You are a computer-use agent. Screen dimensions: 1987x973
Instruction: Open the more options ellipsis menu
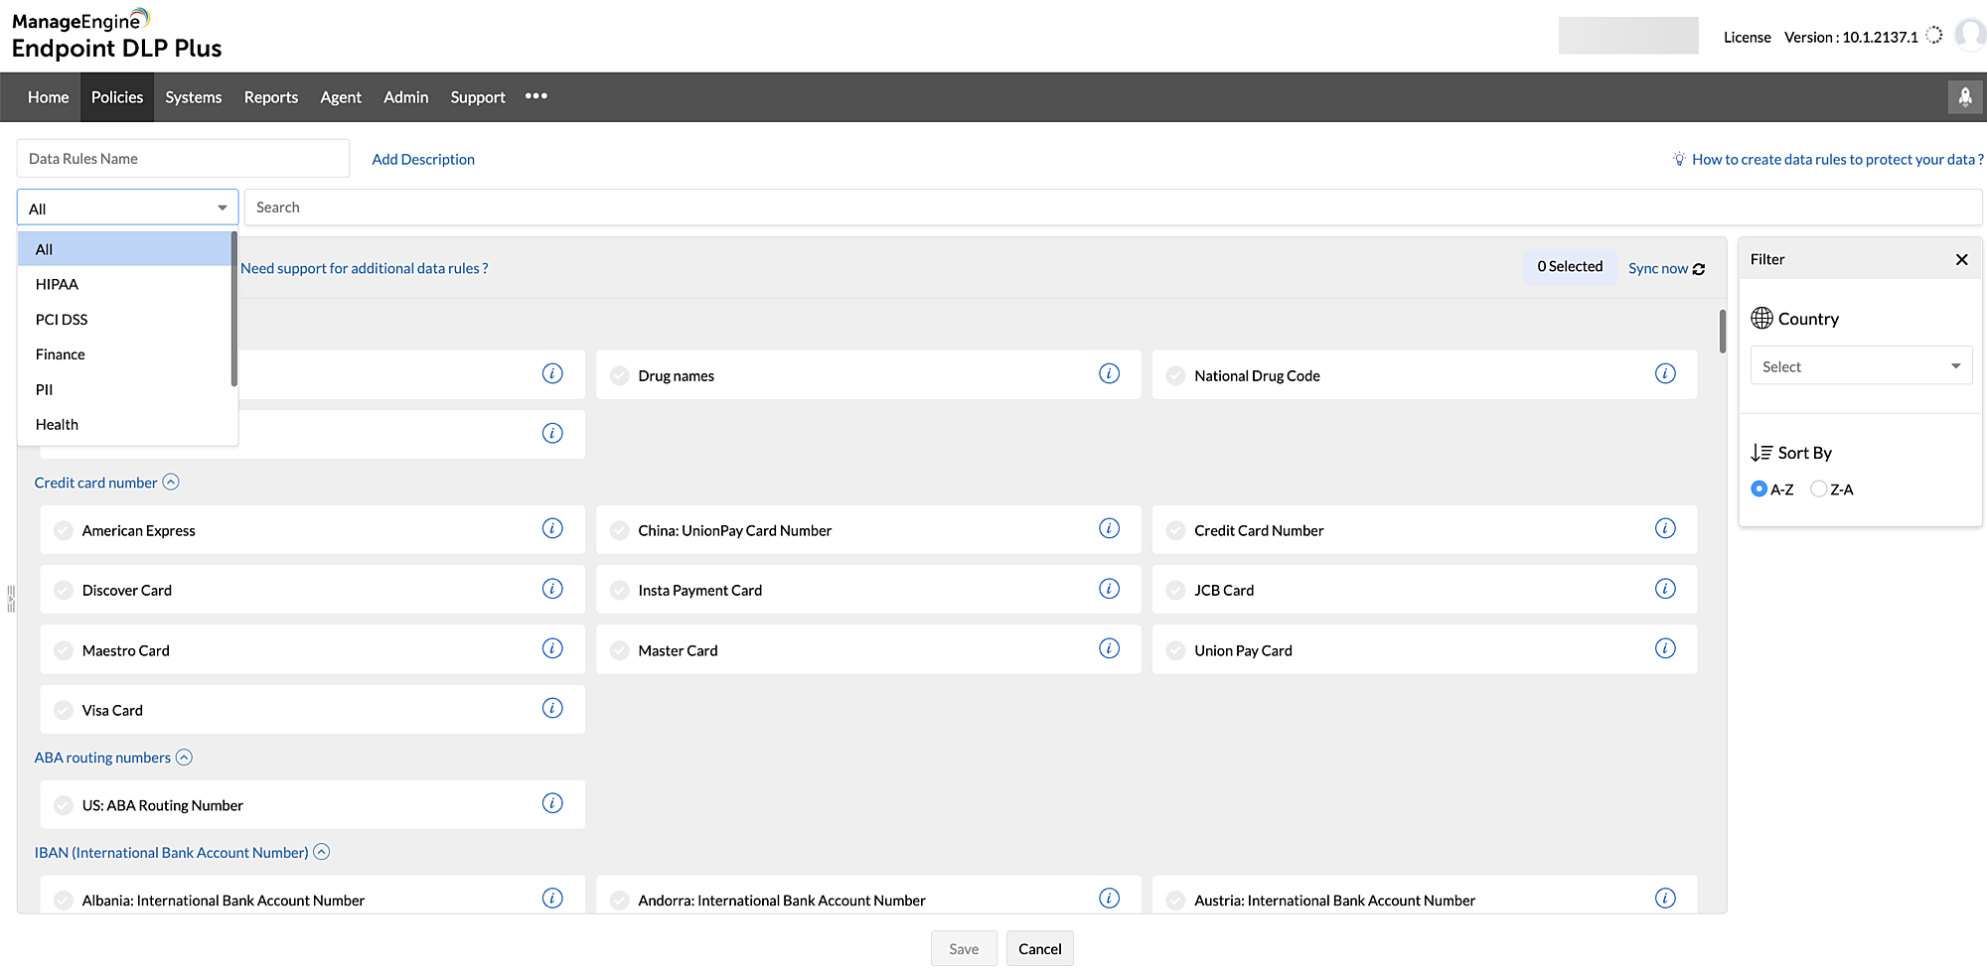(x=536, y=96)
